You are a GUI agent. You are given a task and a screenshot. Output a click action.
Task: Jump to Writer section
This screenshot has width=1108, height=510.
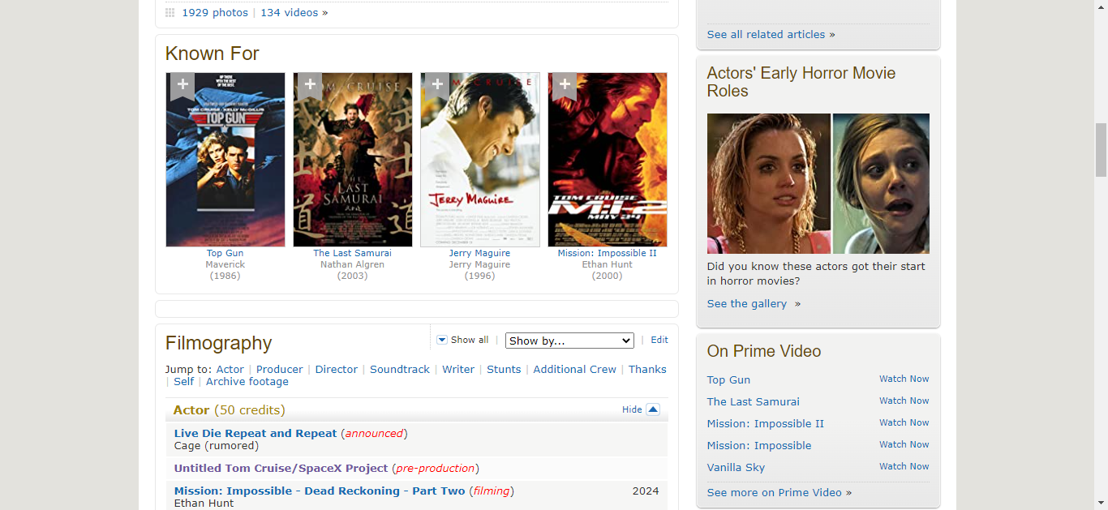458,370
